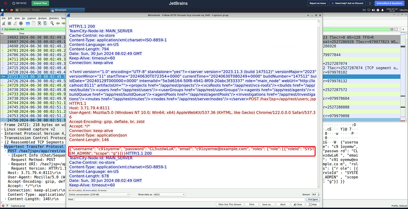Click the restart capture icon in toolbar
The image size is (408, 209).
15,23
